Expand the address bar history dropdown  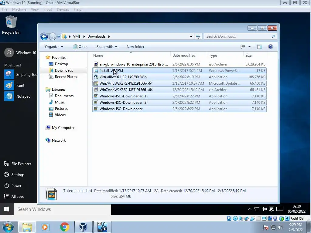coord(191,36)
